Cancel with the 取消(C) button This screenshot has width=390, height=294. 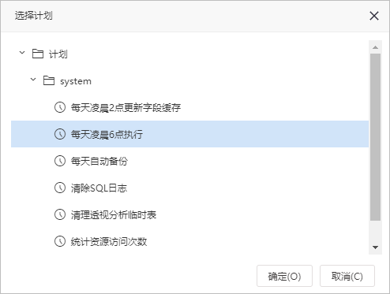[347, 276]
